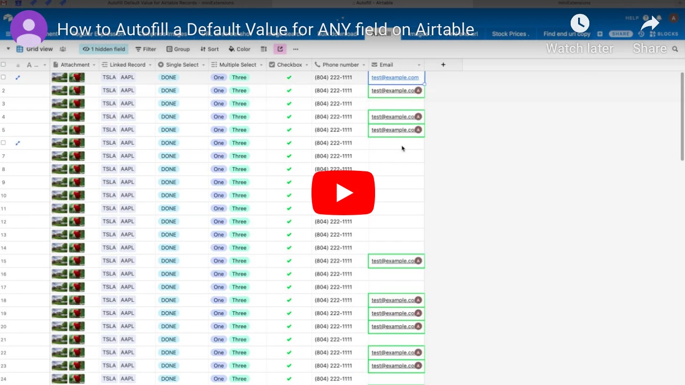Click the 1 hidden field button
This screenshot has height=385, width=685.
[104, 49]
